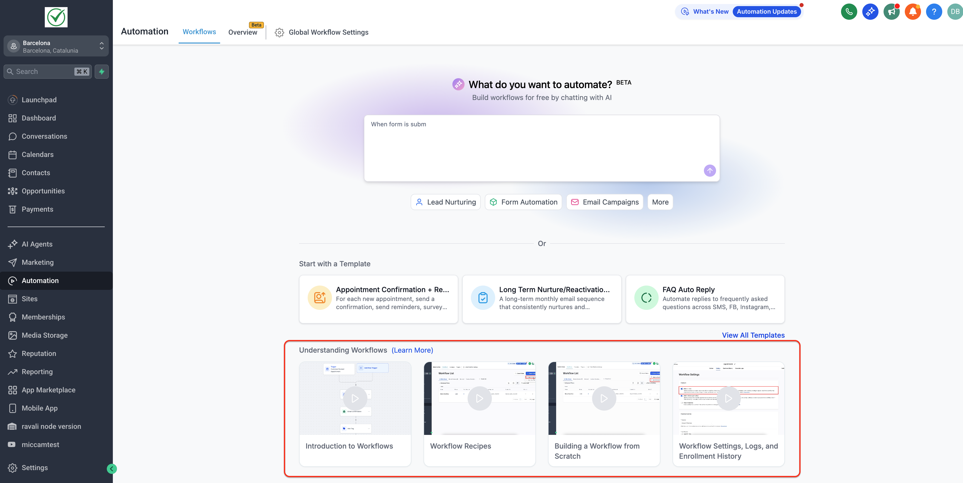The image size is (963, 483).
Task: Collapse the sidebar with green chevron
Action: (x=111, y=468)
